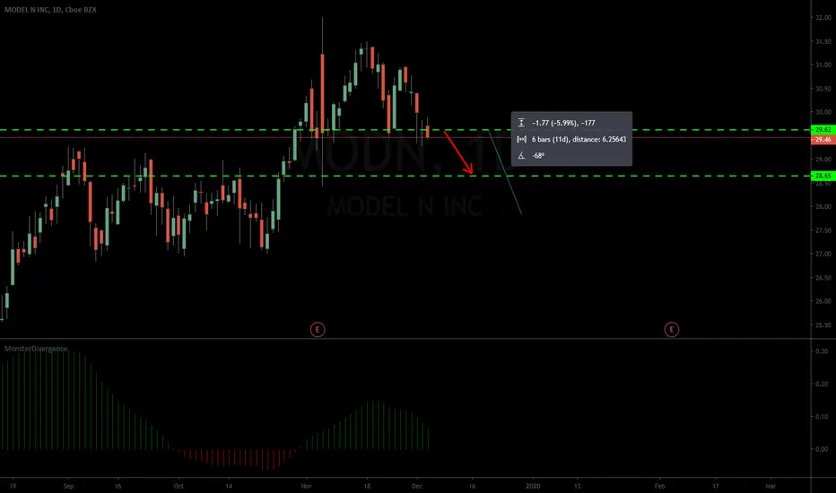Click the February earnings E marker
The width and height of the screenshot is (836, 493).
pos(671,329)
